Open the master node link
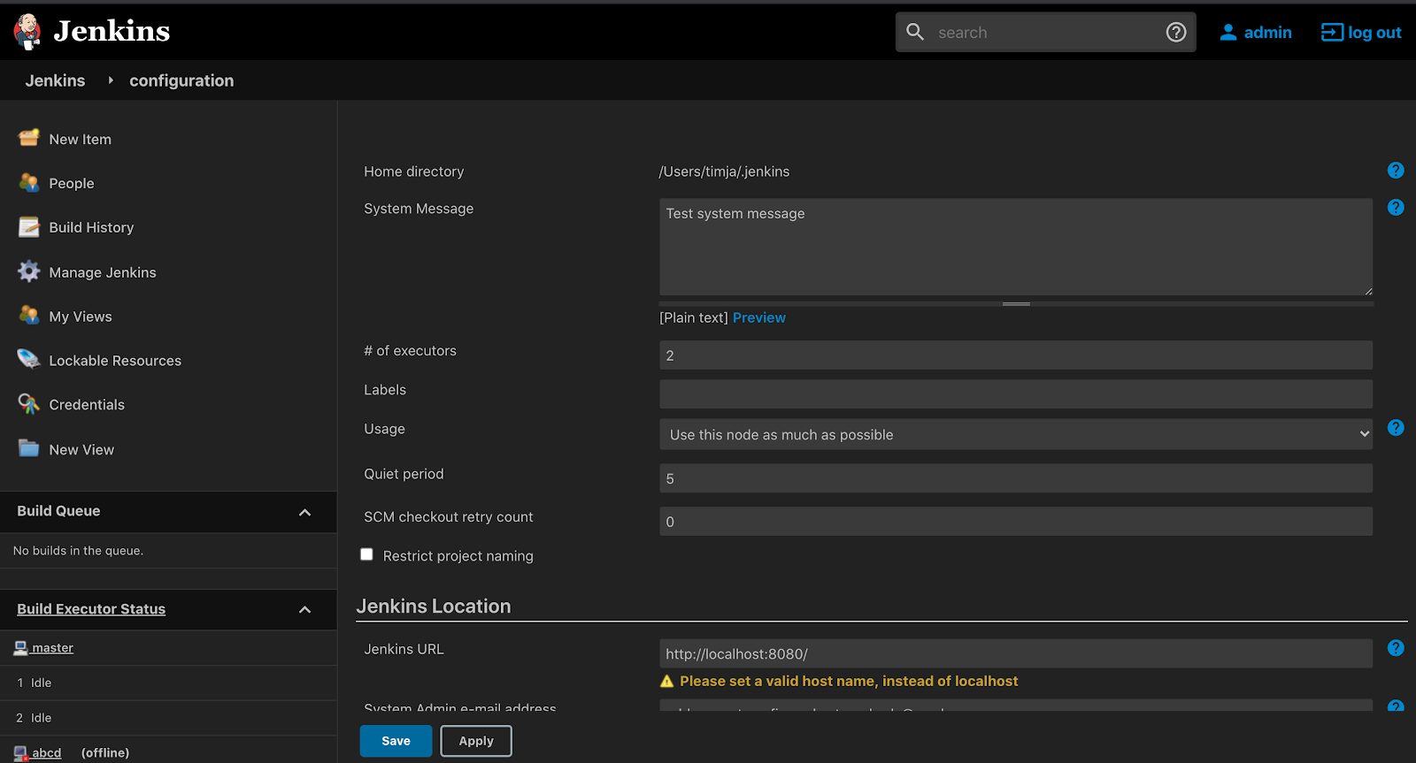This screenshot has width=1416, height=763. click(52, 648)
